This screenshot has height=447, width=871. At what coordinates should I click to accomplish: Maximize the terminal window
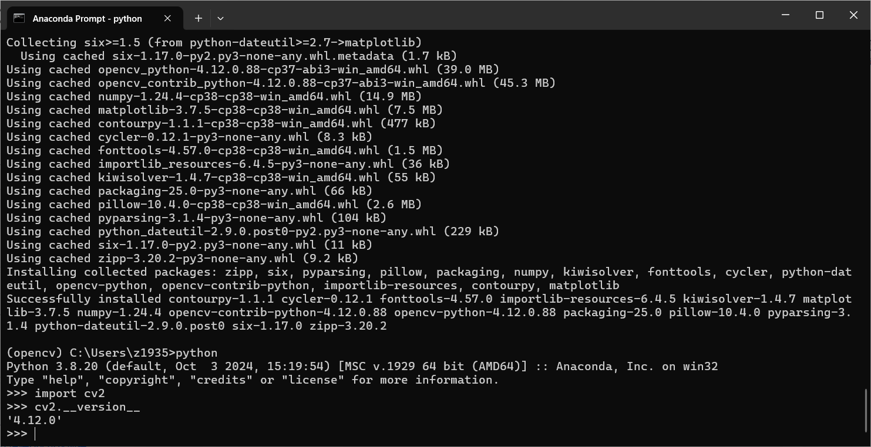click(819, 16)
